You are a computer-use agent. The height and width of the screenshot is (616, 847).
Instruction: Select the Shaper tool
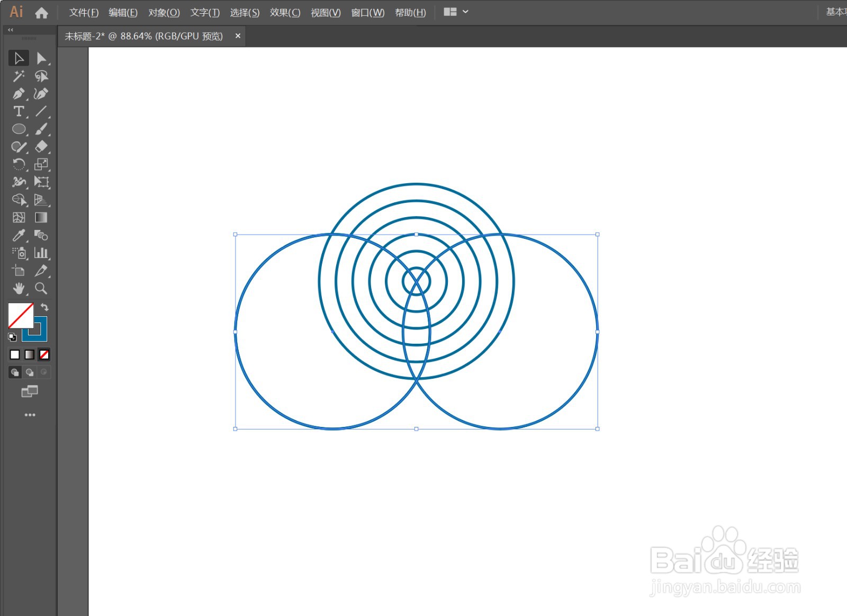(19, 147)
